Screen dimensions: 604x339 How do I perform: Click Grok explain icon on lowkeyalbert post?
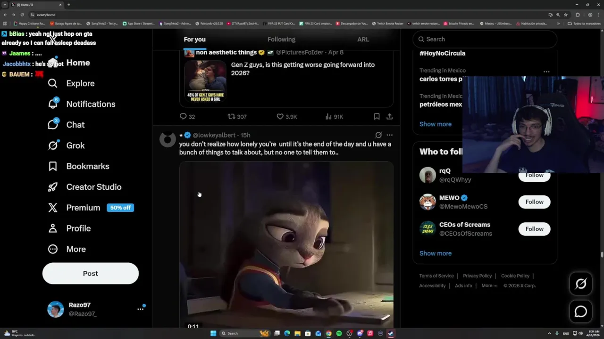click(378, 135)
